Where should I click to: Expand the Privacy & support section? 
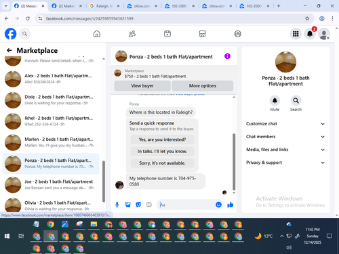[x=285, y=163]
